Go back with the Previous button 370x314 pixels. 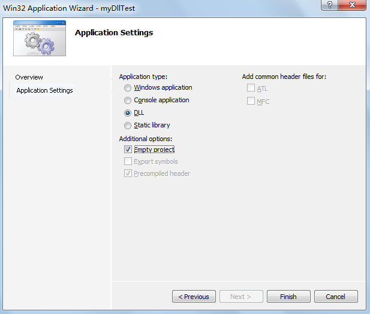[x=194, y=296]
